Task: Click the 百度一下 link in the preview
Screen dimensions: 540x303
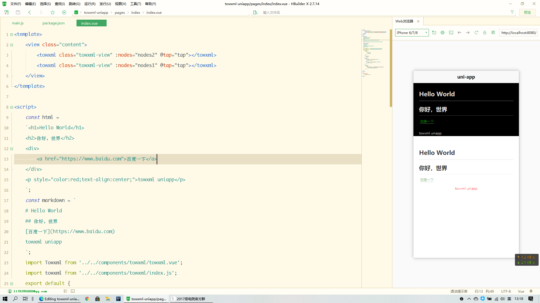Action: pyautogui.click(x=426, y=121)
